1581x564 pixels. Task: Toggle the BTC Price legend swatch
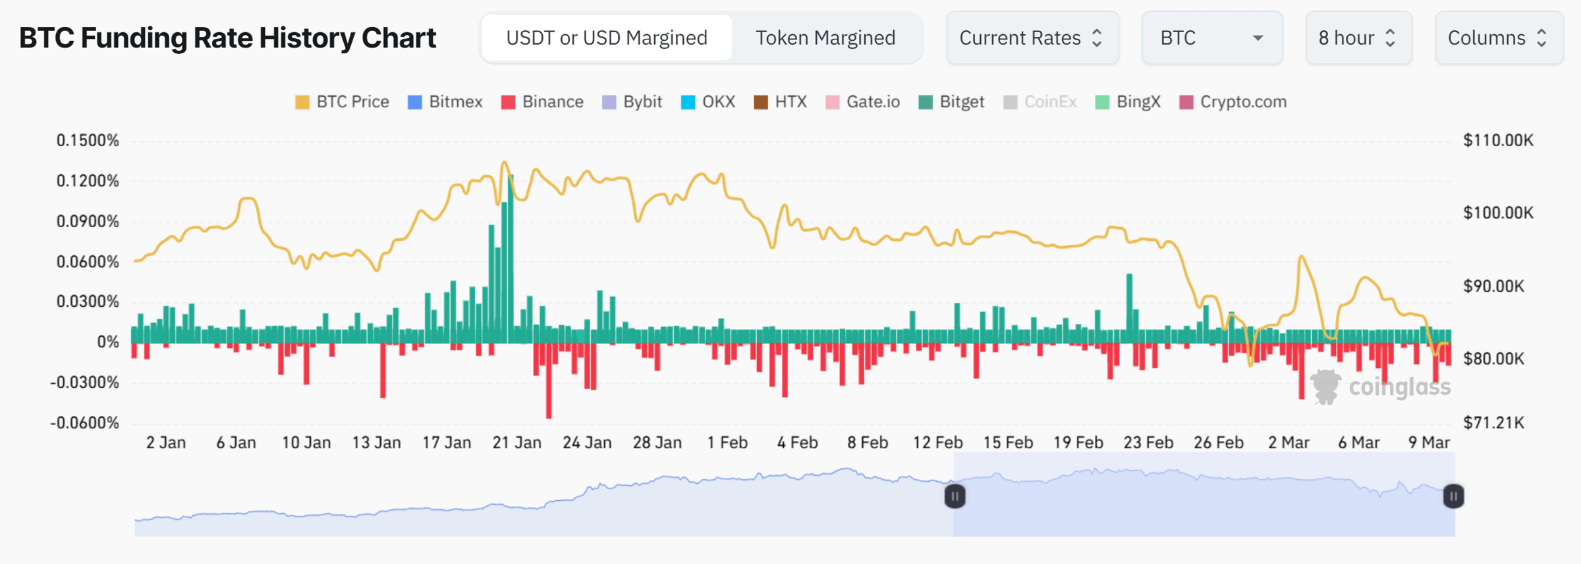pyautogui.click(x=302, y=102)
